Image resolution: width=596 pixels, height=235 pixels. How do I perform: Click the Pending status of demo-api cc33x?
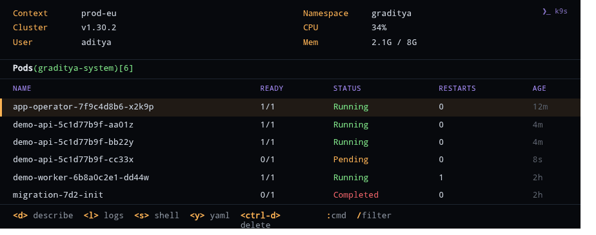(351, 160)
